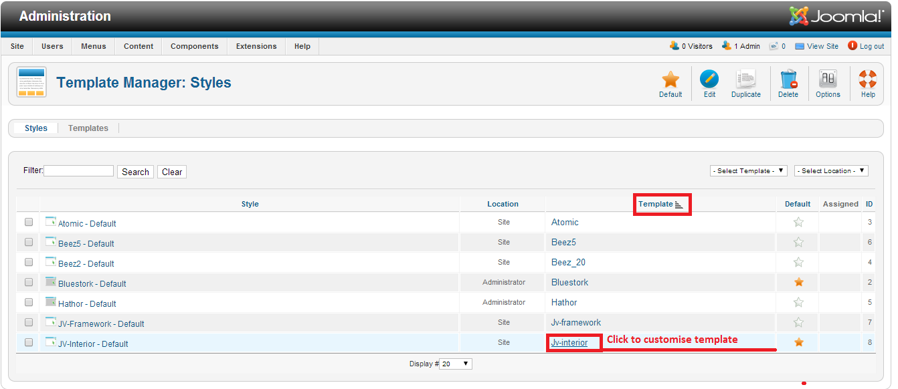898x389 pixels.
Task: Click the Jv-interior orange default star
Action: pyautogui.click(x=798, y=342)
